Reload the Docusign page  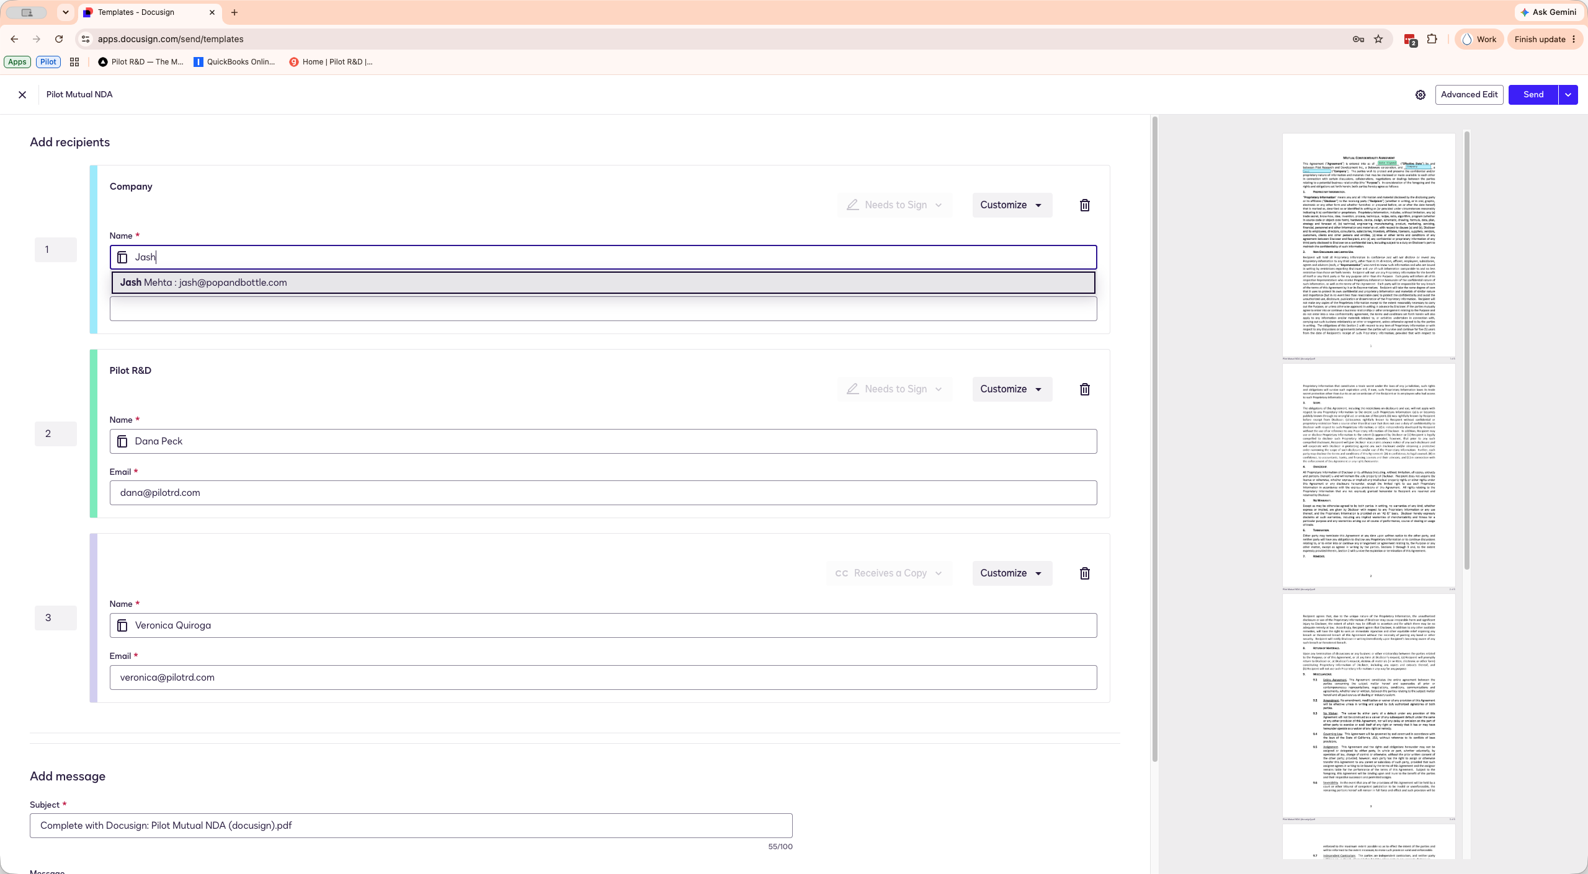point(59,39)
